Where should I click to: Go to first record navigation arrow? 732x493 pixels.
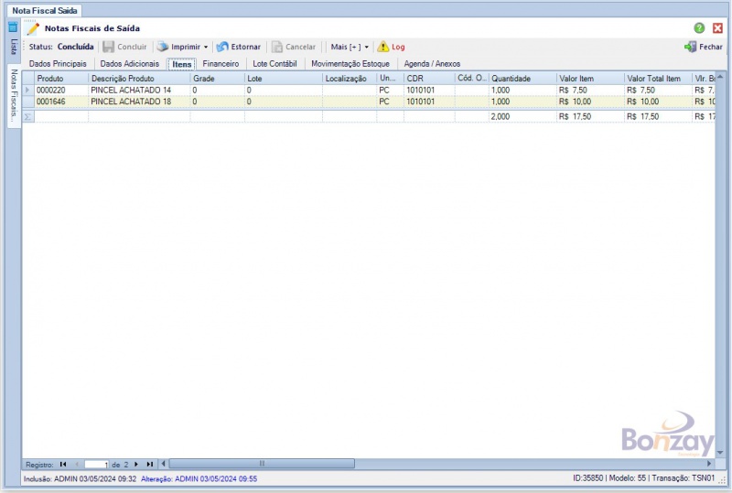[x=62, y=464]
